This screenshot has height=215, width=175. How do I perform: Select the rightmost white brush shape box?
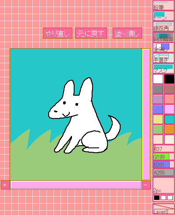170,197
